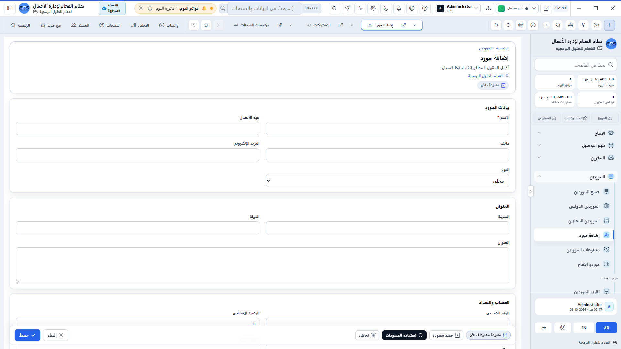The height and width of the screenshot is (349, 621).
Task: Open the headset support icon
Action: (x=558, y=25)
